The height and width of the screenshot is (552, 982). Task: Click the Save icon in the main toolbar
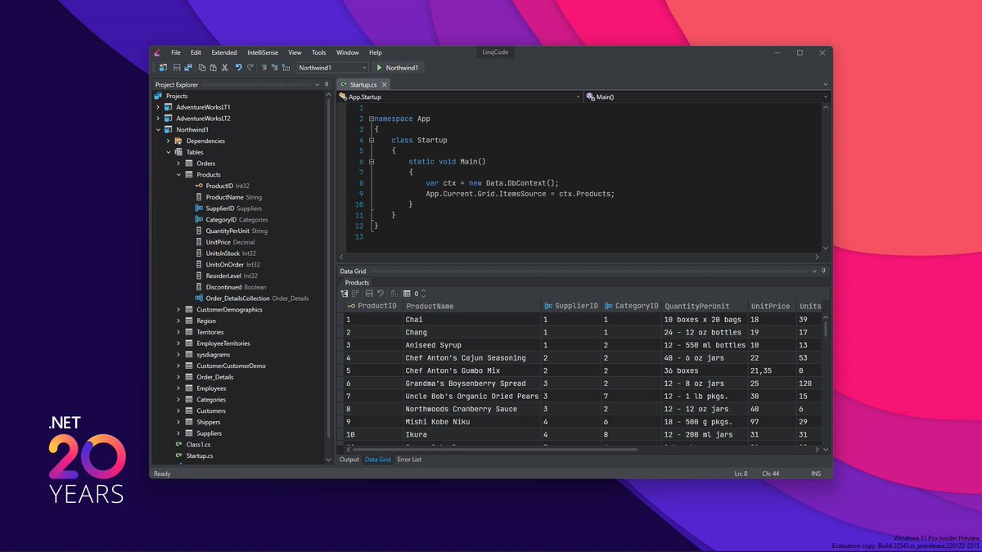(x=177, y=68)
